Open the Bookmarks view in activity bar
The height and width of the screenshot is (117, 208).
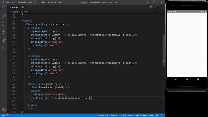[4, 48]
